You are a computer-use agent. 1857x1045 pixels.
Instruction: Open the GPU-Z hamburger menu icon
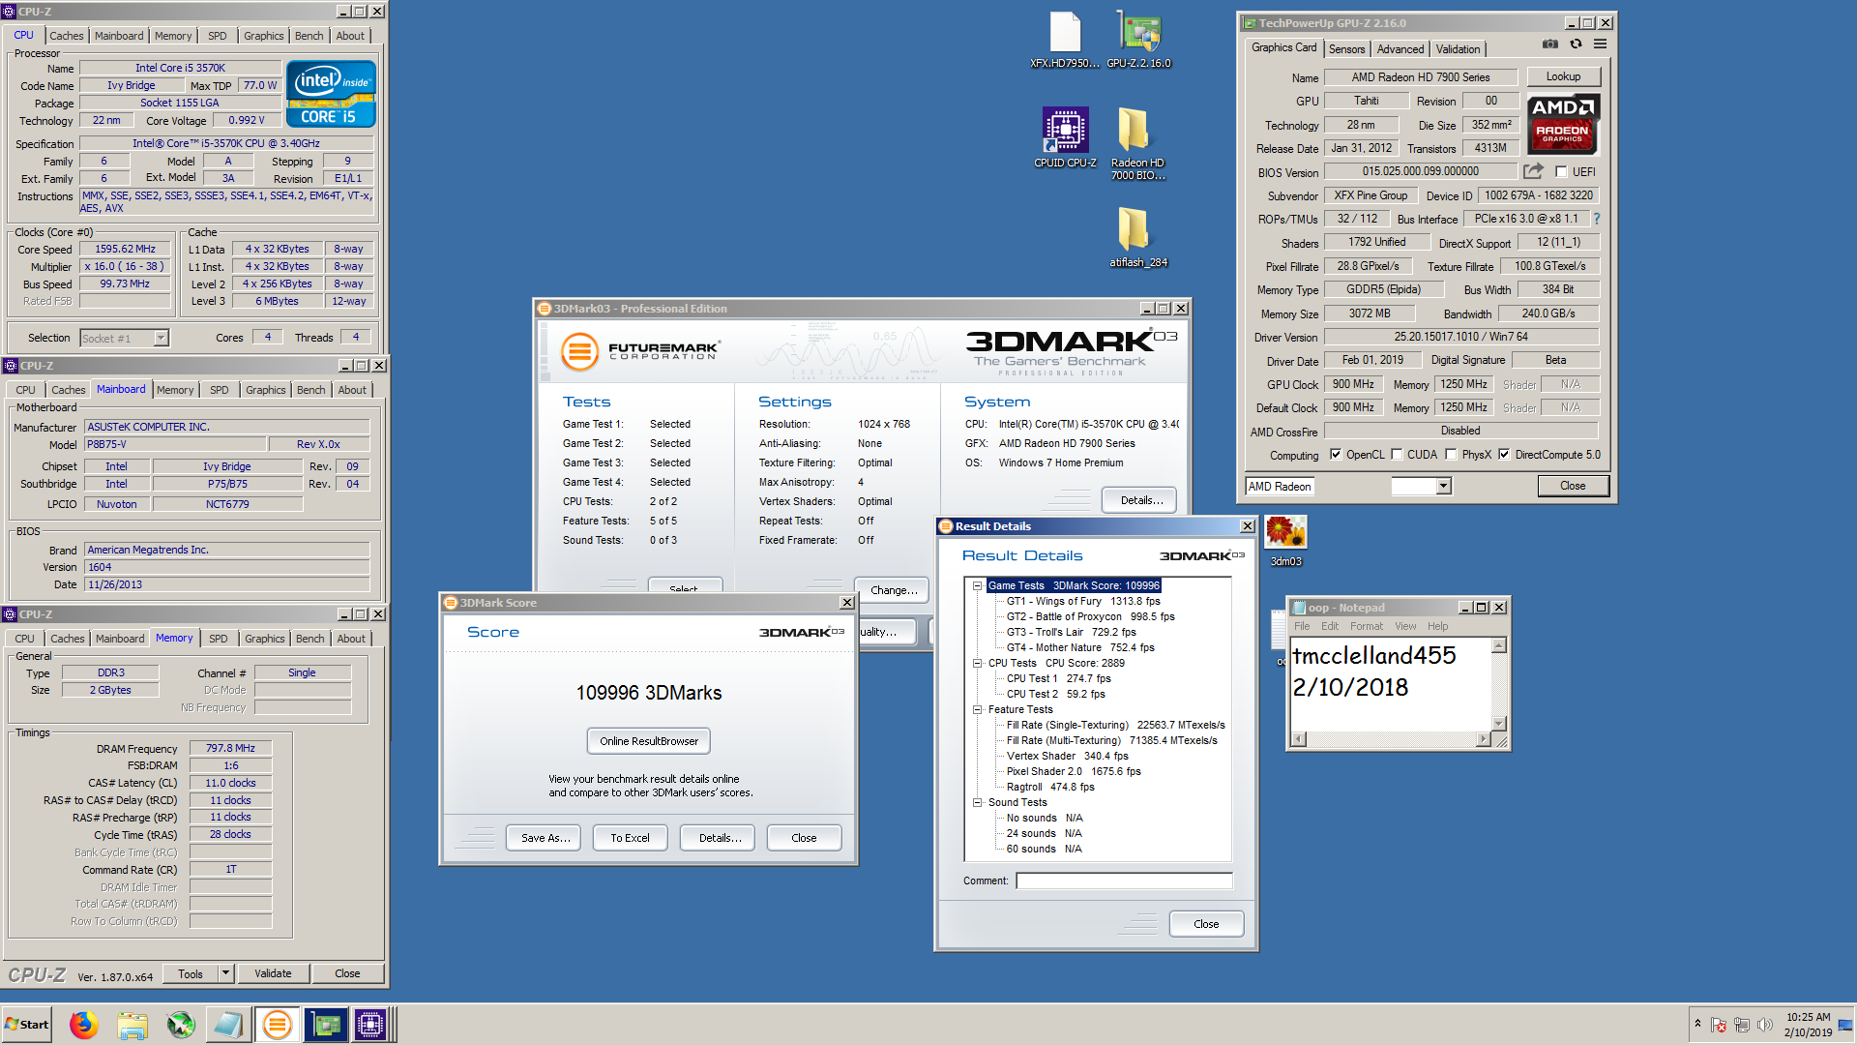pyautogui.click(x=1601, y=45)
